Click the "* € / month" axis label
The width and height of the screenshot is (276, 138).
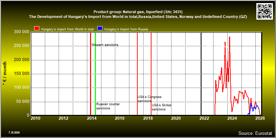tap(4, 73)
